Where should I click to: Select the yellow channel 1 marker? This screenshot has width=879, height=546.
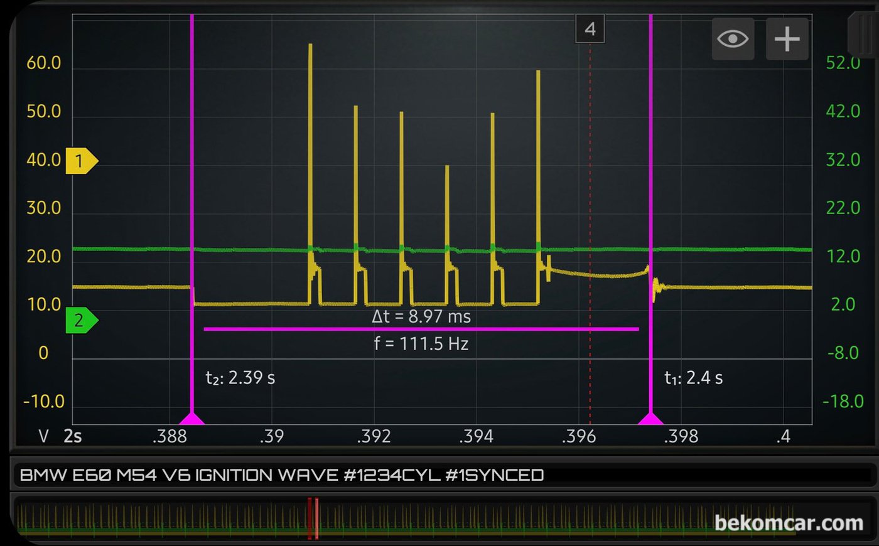(82, 161)
